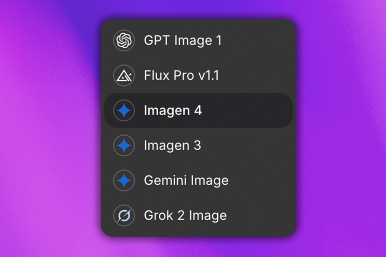This screenshot has height=257, width=386.
Task: Click the Imagen 3 list row
Action: click(197, 145)
